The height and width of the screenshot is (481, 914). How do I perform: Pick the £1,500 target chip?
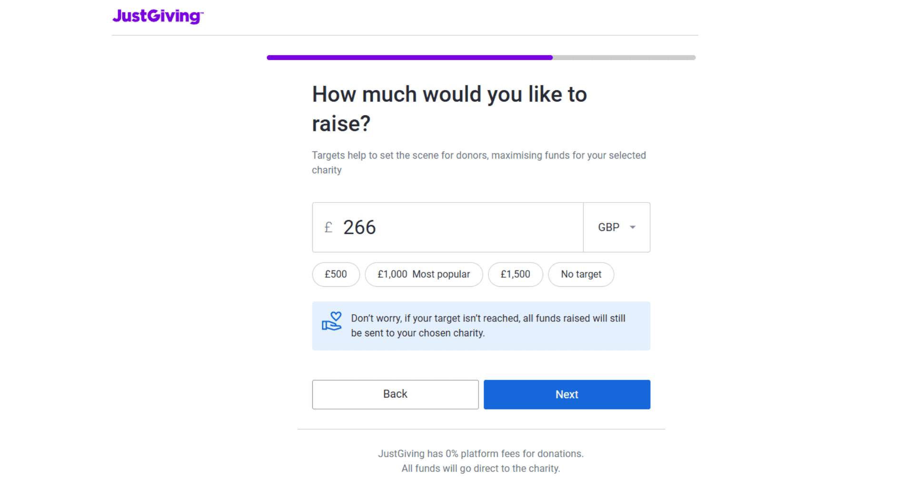coord(515,274)
